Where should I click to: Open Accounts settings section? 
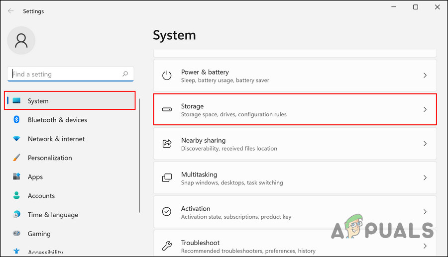coord(70,196)
